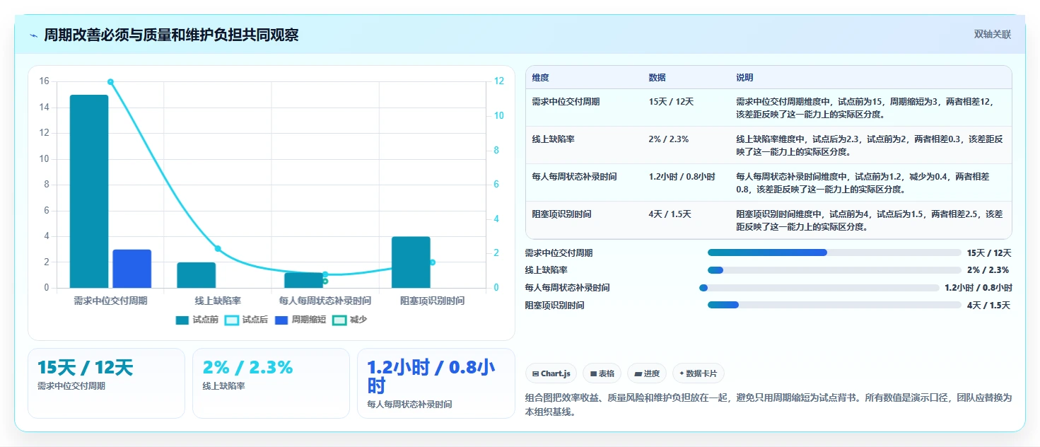This screenshot has width=1040, height=447.
Task: Select the 进度 tag chip
Action: (647, 373)
